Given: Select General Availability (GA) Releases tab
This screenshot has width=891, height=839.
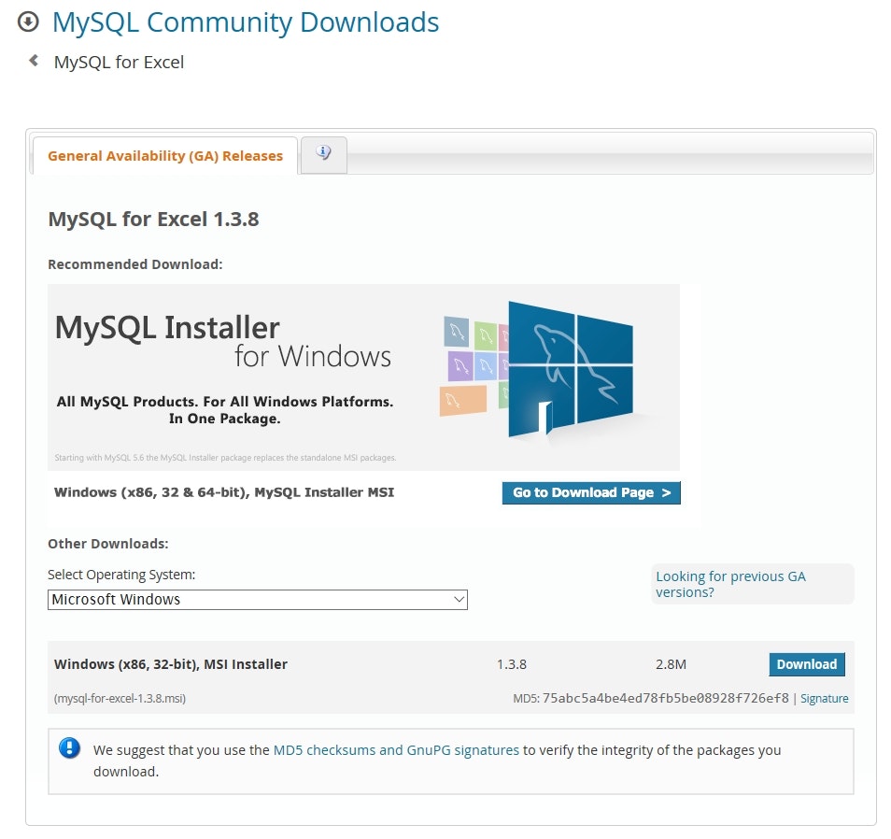Looking at the screenshot, I should (164, 156).
